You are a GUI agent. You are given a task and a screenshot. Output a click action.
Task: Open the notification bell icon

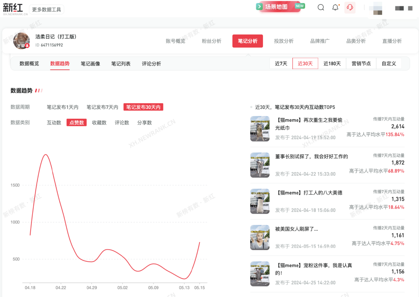(335, 7)
